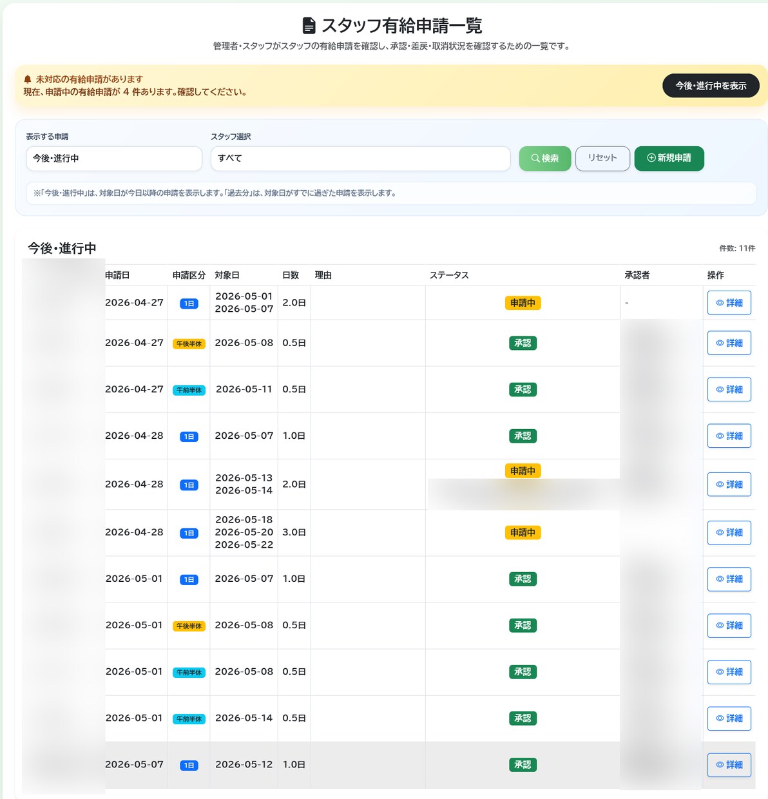768x799 pixels.
Task: Click 申請中 badge in the 2026-05-13 row
Action: (x=523, y=471)
